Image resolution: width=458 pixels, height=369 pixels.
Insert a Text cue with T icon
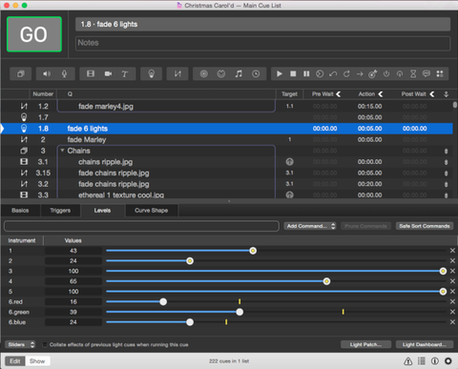125,74
